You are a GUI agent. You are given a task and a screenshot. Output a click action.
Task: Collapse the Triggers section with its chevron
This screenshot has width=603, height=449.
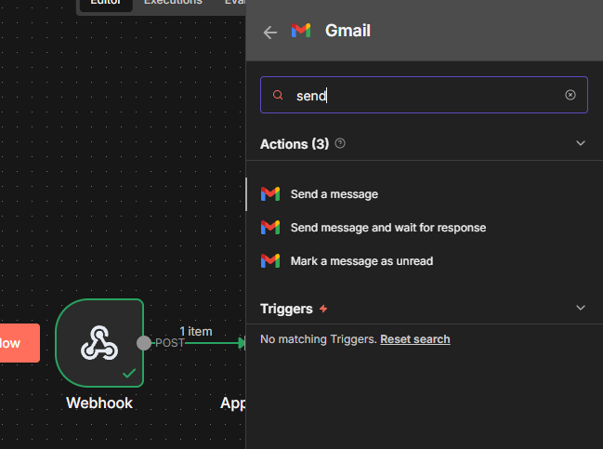pyautogui.click(x=581, y=308)
